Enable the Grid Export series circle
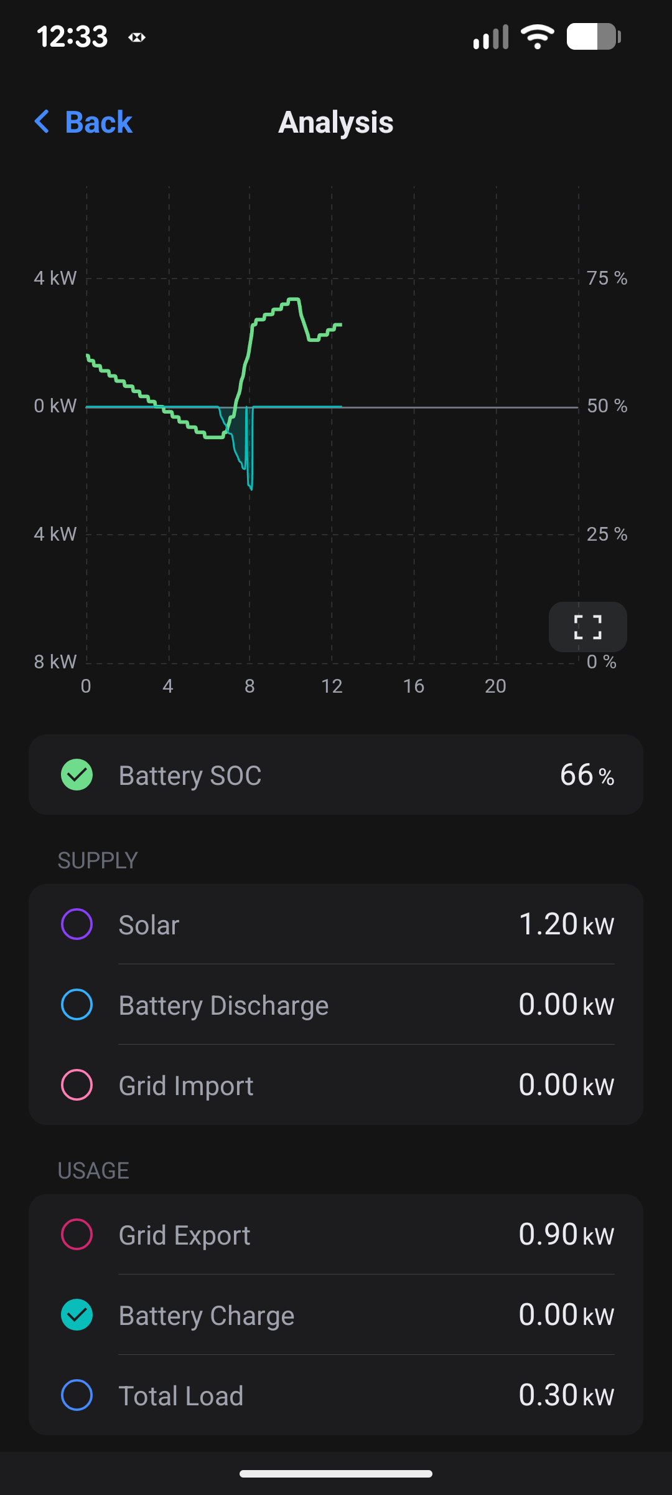 77,1234
